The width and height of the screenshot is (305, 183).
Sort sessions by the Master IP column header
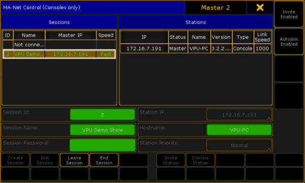pyautogui.click(x=71, y=35)
